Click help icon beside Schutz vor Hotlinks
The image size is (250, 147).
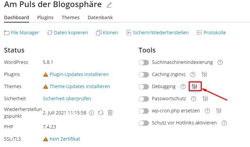coord(224,123)
